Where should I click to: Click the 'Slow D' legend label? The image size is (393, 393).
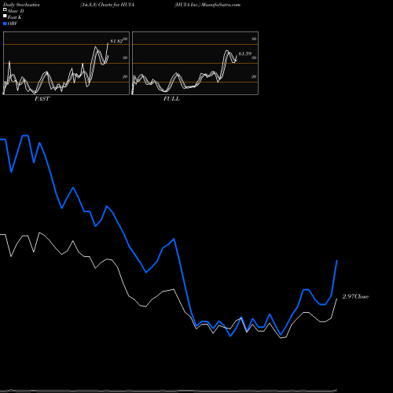16,11
